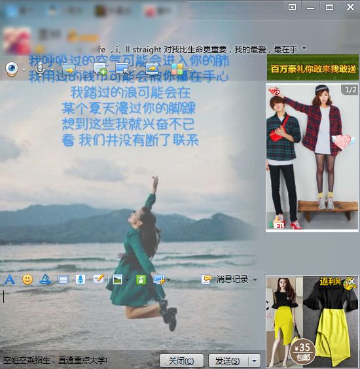Expand video call options arrow
The width and height of the screenshot is (360, 369).
[24, 69]
